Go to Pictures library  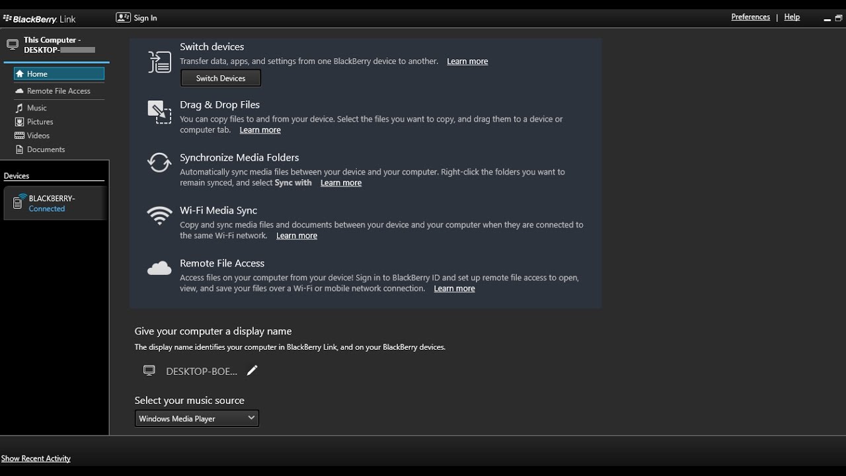point(40,122)
